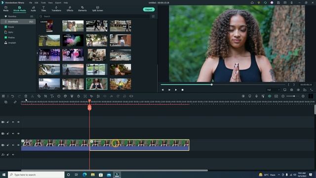This screenshot has height=178, width=316.
Task: Toggle visibility eye of the middle video track
Action: (18, 133)
